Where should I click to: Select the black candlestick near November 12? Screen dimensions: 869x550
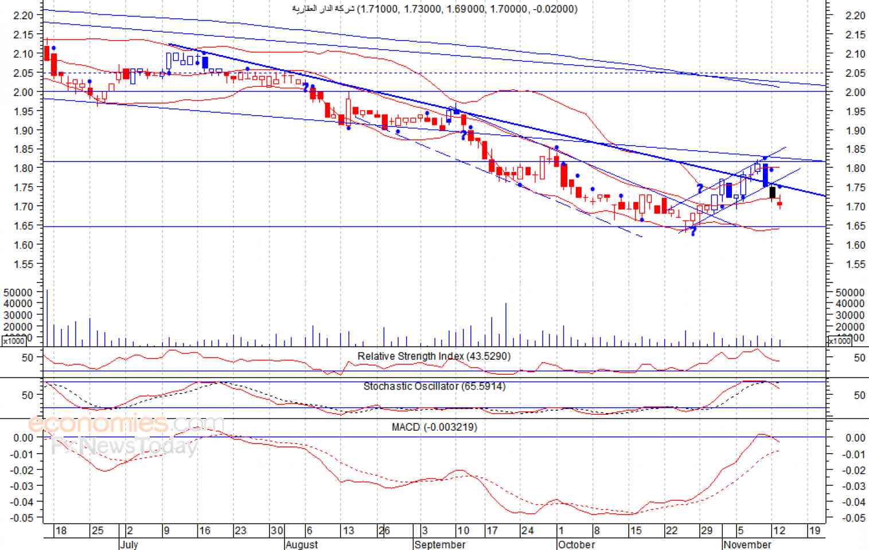(x=773, y=192)
